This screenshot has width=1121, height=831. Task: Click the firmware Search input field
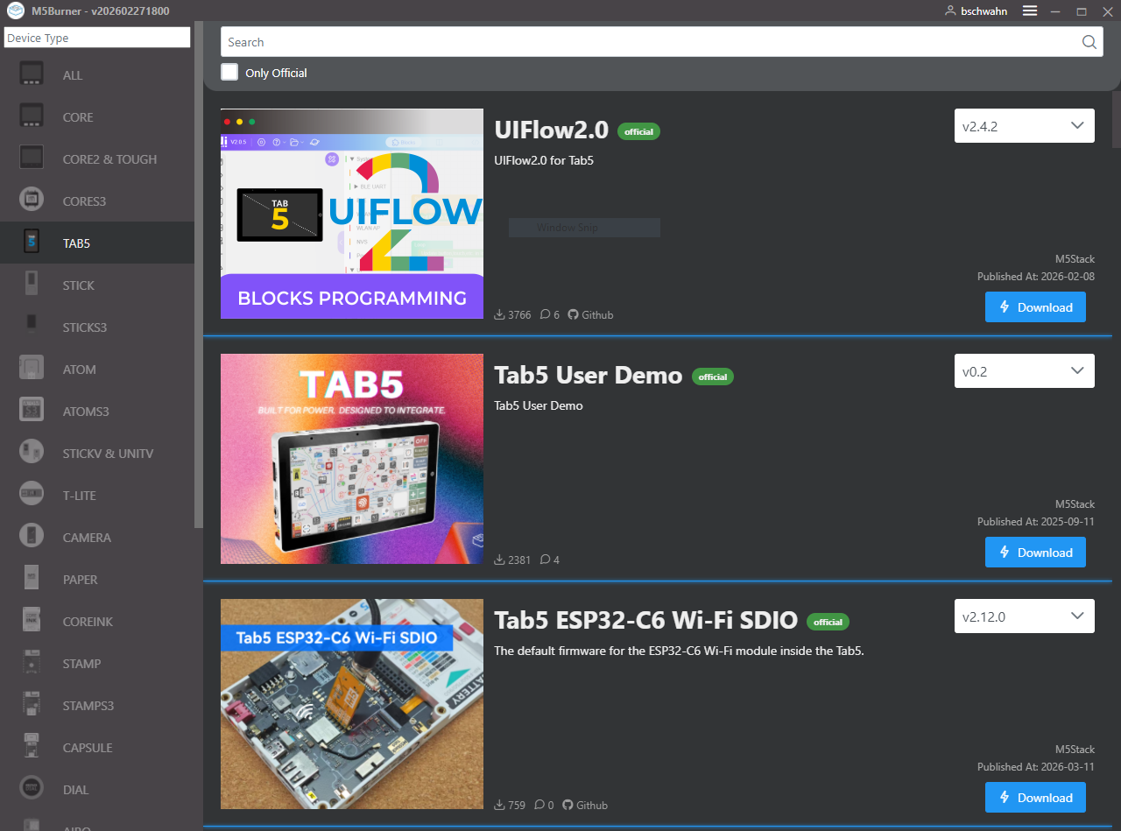click(x=648, y=42)
